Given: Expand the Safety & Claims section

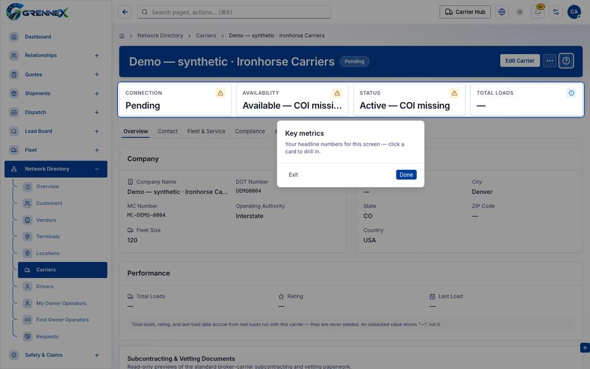Looking at the screenshot, I should [x=96, y=355].
